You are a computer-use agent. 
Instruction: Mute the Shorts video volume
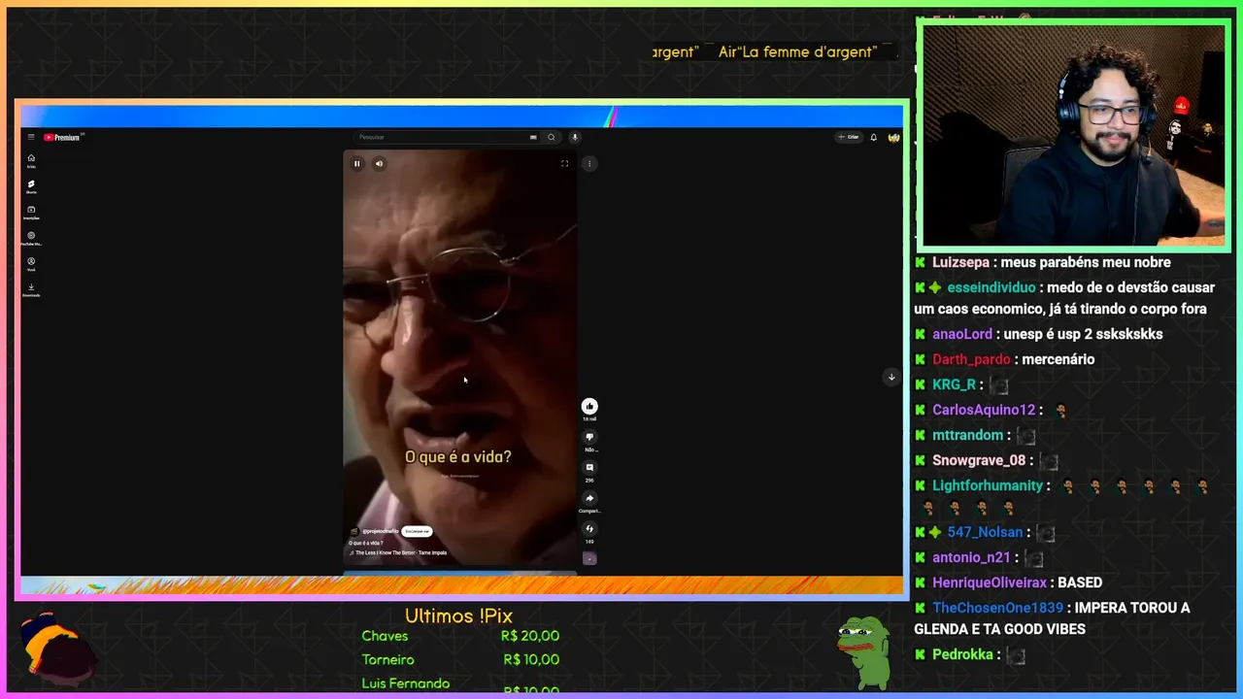tap(379, 163)
